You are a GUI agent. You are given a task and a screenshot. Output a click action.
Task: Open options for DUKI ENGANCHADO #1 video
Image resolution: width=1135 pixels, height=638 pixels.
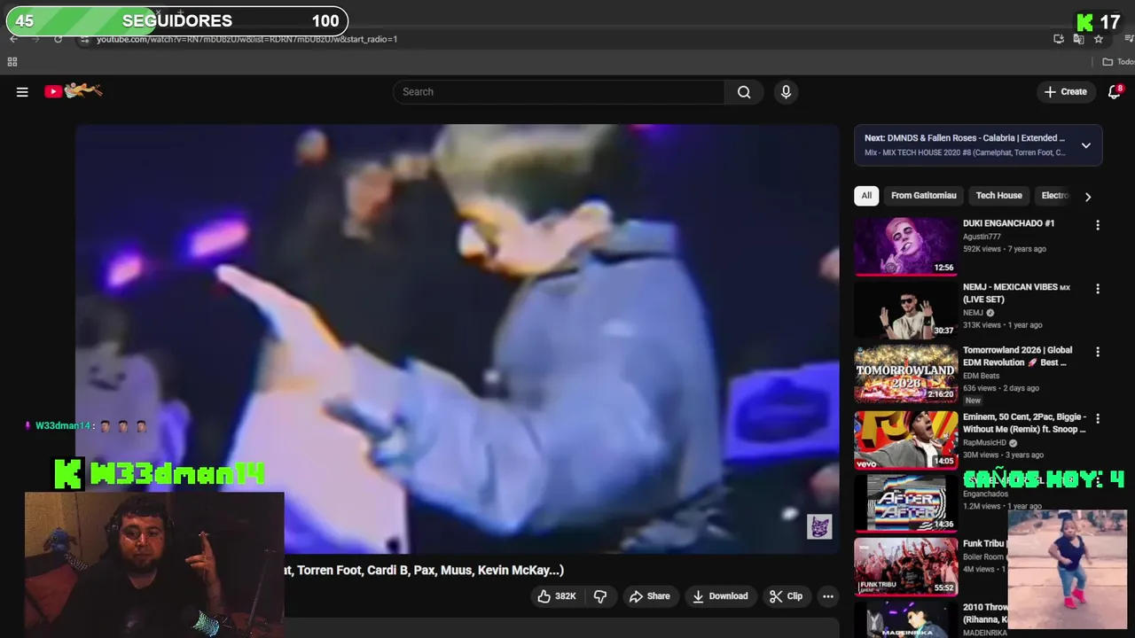click(1098, 225)
